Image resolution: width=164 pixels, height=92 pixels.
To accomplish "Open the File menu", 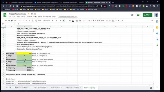I will pos(10,17).
